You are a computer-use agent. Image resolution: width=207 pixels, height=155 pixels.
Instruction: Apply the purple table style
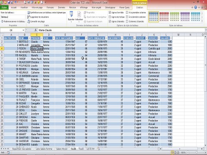tap(185, 17)
